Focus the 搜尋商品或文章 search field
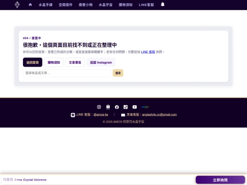The image size is (247, 185). click(67, 73)
